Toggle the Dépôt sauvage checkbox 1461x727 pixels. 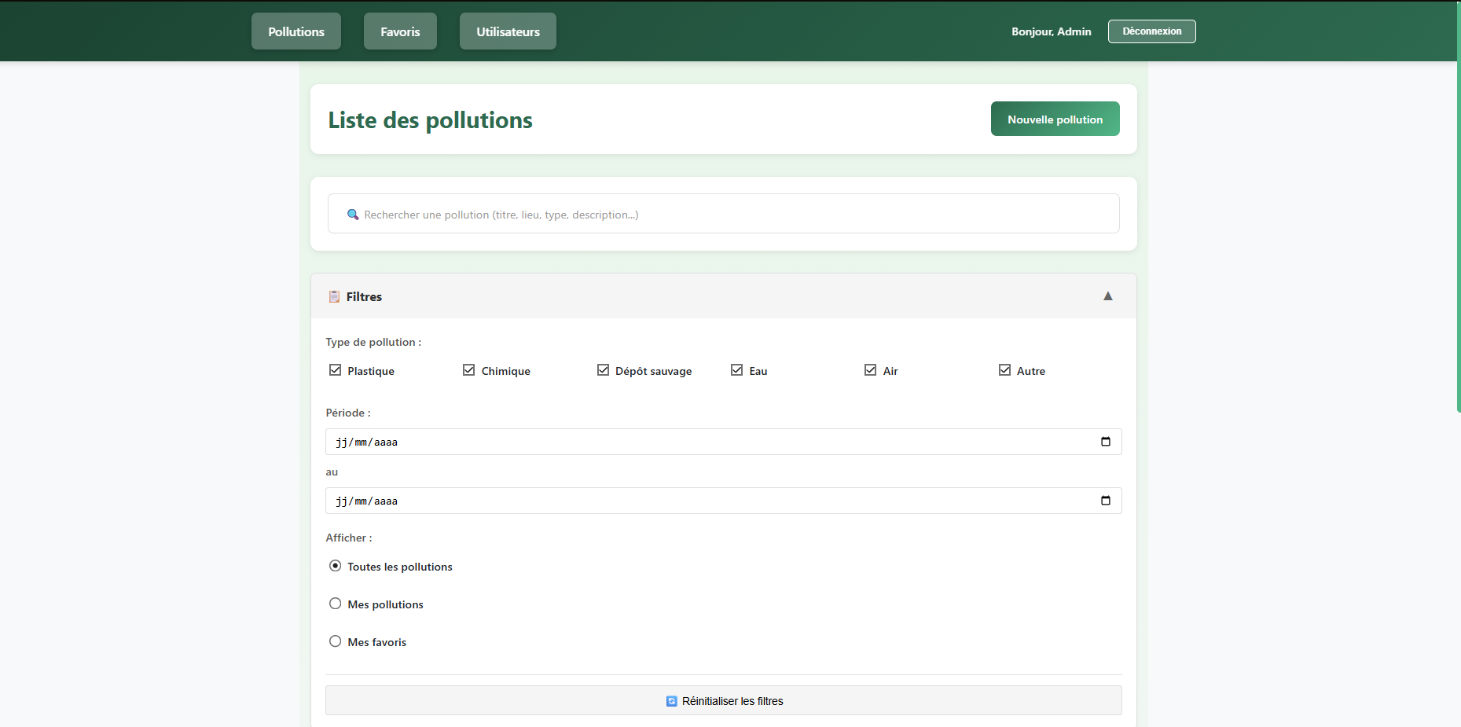tap(604, 370)
